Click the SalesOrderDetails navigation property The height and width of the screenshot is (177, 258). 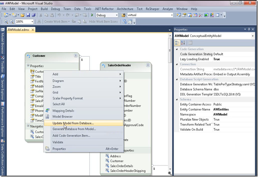121,166
